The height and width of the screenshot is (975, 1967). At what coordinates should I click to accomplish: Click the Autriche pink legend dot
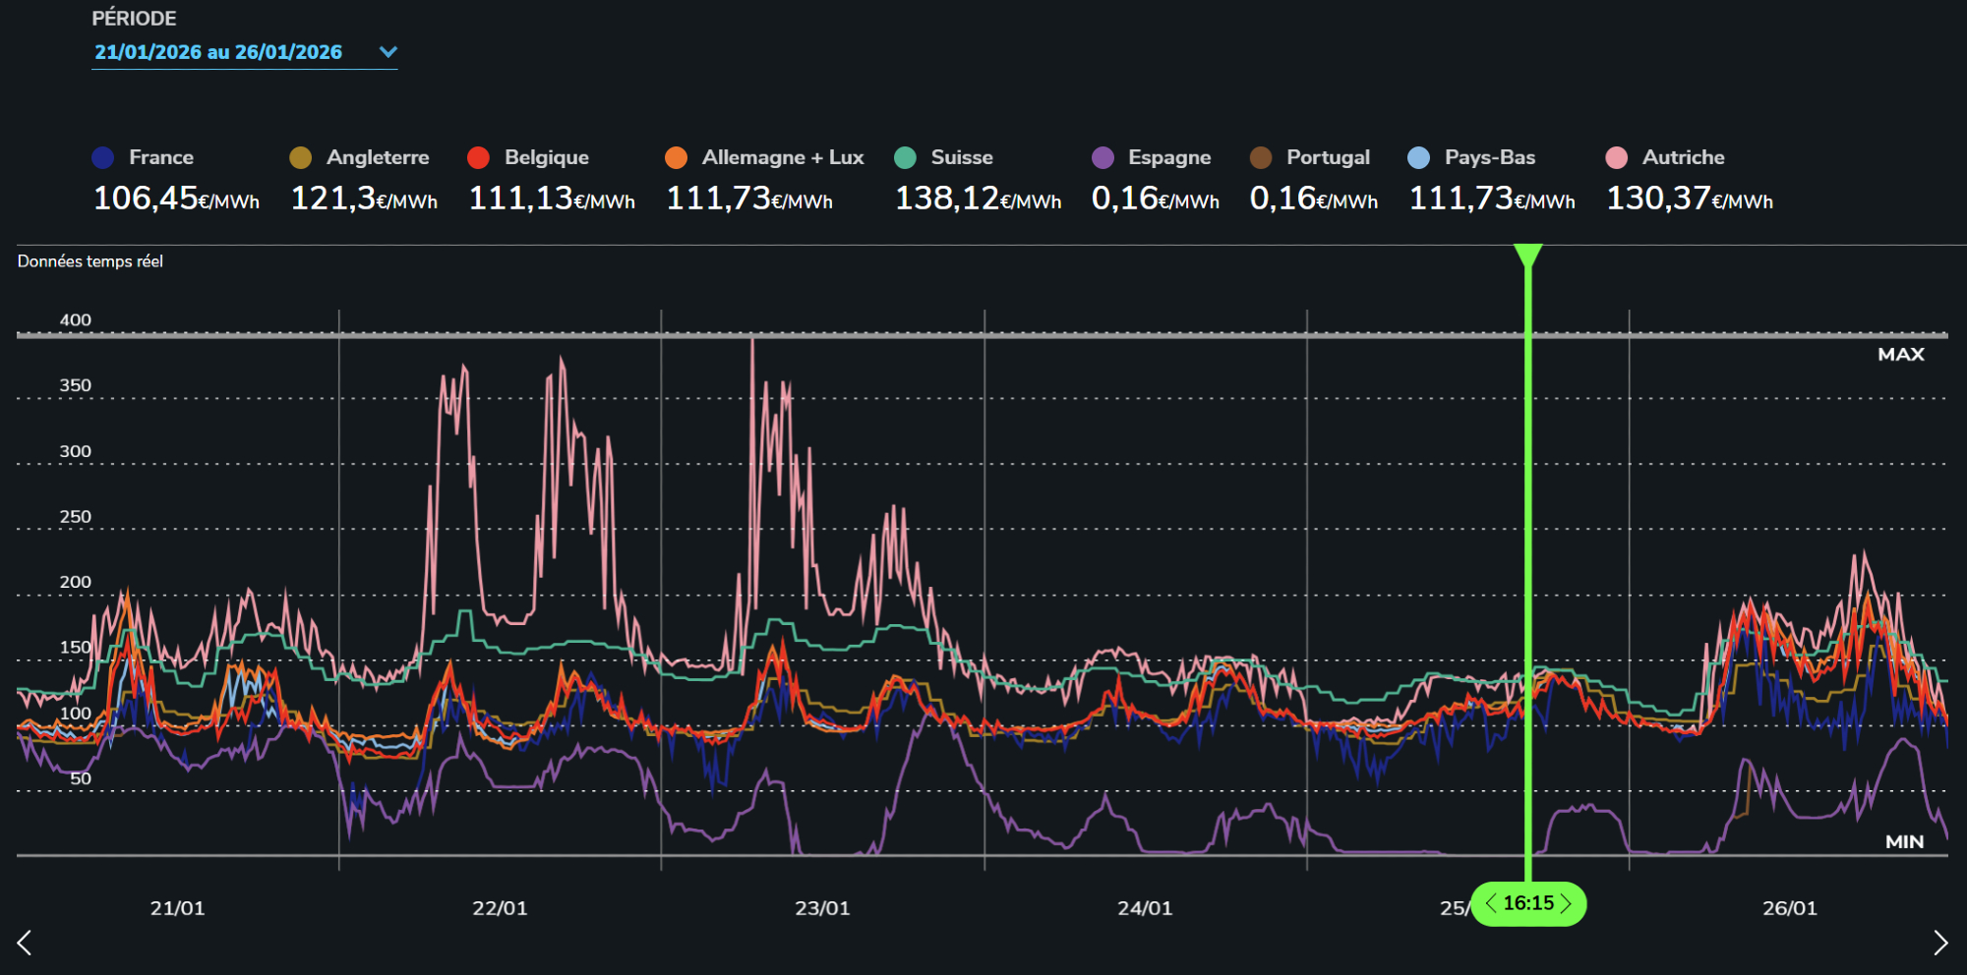(x=1616, y=157)
